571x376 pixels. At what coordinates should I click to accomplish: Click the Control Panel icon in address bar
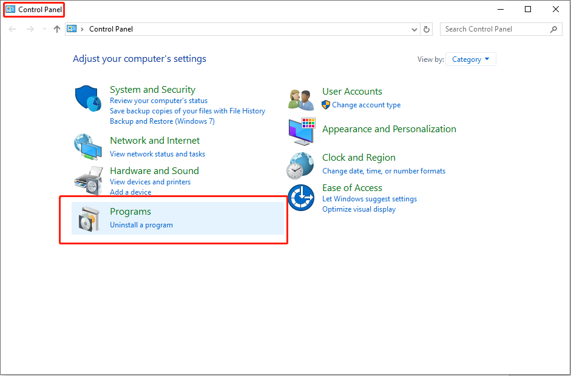[x=72, y=29]
